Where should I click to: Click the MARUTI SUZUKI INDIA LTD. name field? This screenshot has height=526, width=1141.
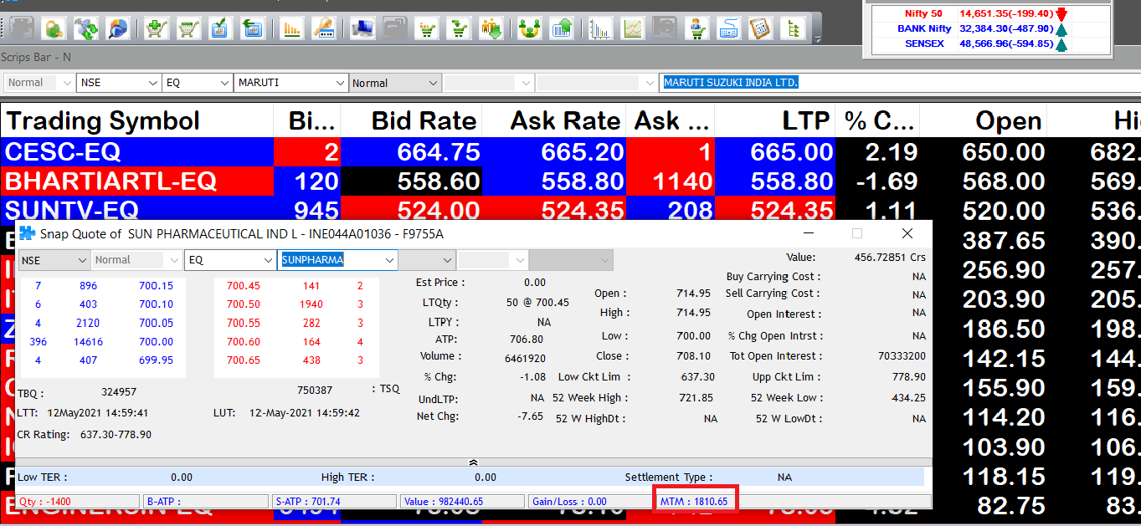coord(899,82)
